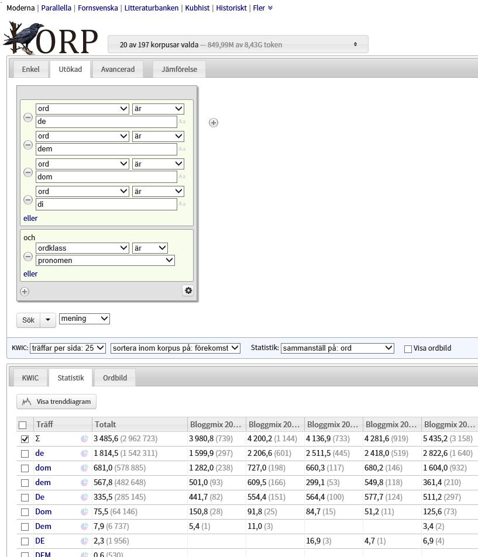Image resolution: width=478 pixels, height=557 pixels.
Task: Open the ordklass attribute dropdown
Action: (82, 248)
